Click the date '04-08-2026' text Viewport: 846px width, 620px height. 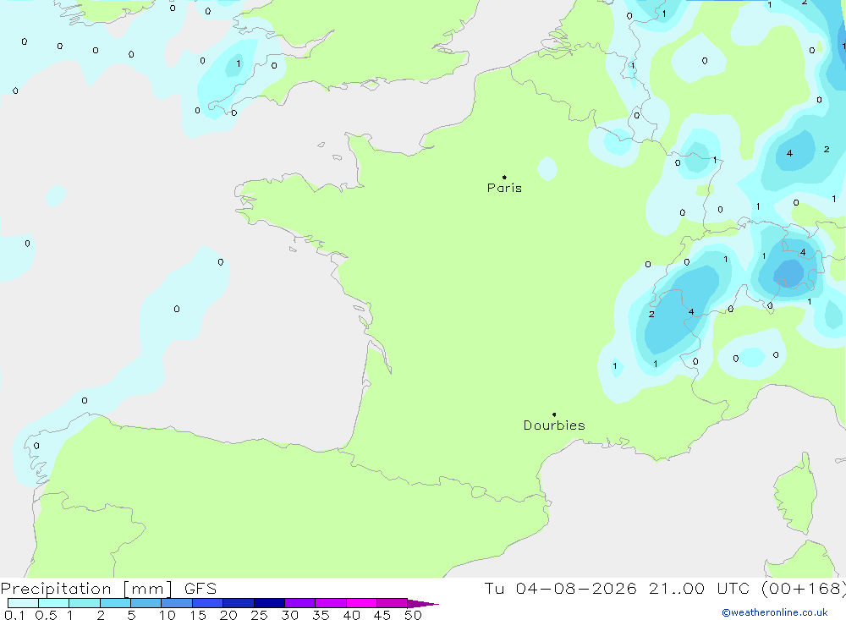(x=575, y=588)
